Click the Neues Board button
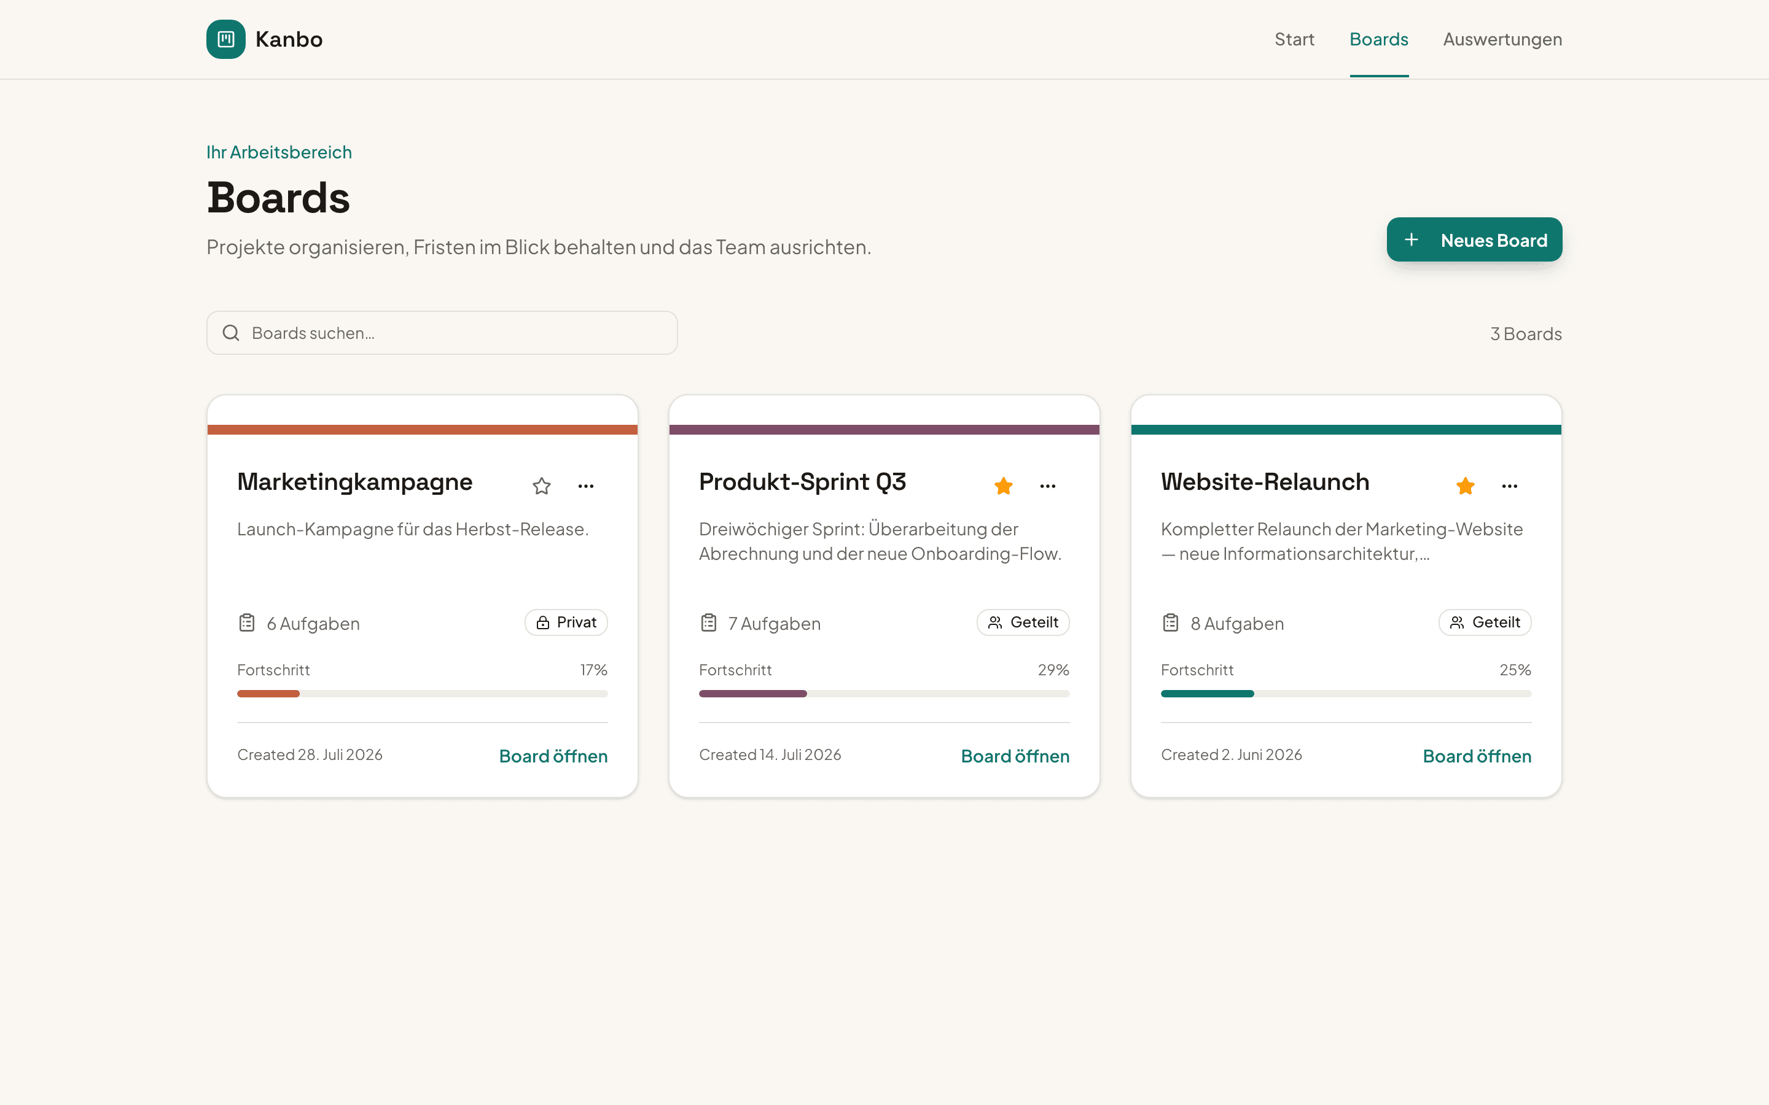Image resolution: width=1769 pixels, height=1105 pixels. (x=1474, y=239)
